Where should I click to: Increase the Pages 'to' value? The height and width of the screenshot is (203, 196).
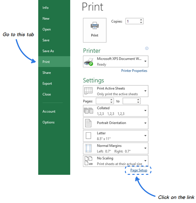138,100
